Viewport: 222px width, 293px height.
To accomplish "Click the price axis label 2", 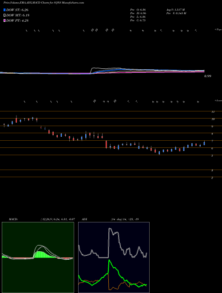I will [x=212, y=178].
